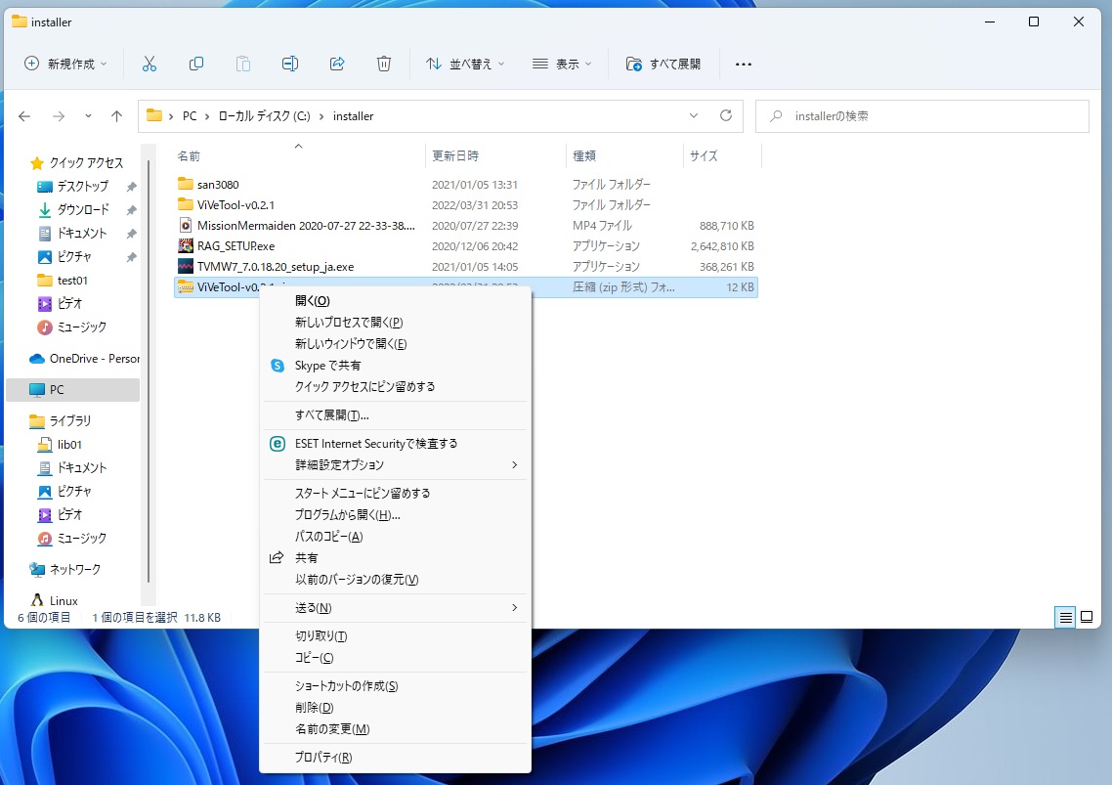Image resolution: width=1112 pixels, height=785 pixels.
Task: Choose プロパティ(R) in context menu
Action: click(395, 758)
